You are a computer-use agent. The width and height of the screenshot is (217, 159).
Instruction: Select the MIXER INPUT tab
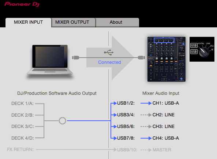click(29, 22)
